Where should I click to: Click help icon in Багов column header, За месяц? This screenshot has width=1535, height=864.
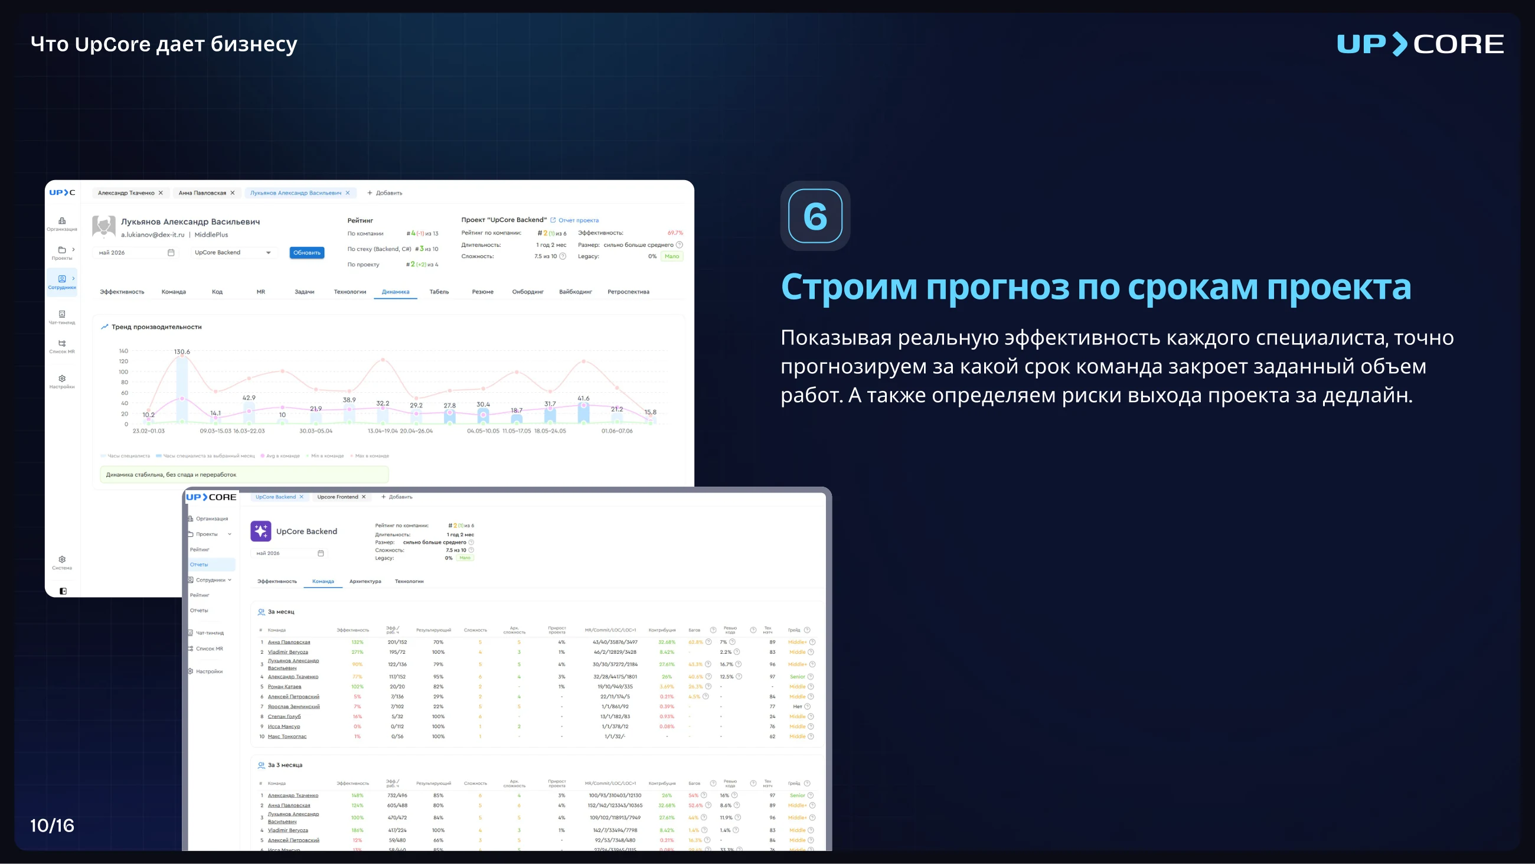point(713,630)
